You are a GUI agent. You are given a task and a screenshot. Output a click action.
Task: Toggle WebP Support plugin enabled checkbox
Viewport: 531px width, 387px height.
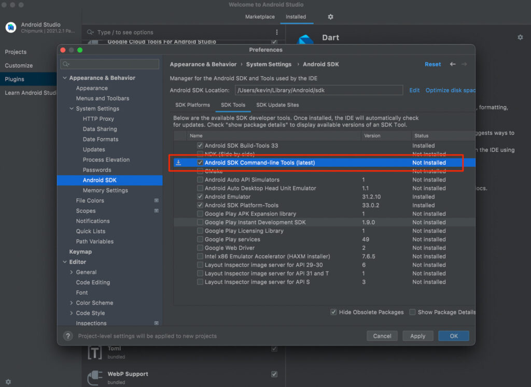(274, 374)
